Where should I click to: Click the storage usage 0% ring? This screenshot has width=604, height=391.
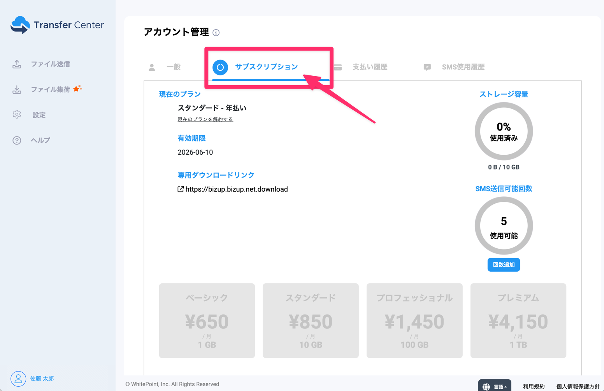click(x=504, y=132)
